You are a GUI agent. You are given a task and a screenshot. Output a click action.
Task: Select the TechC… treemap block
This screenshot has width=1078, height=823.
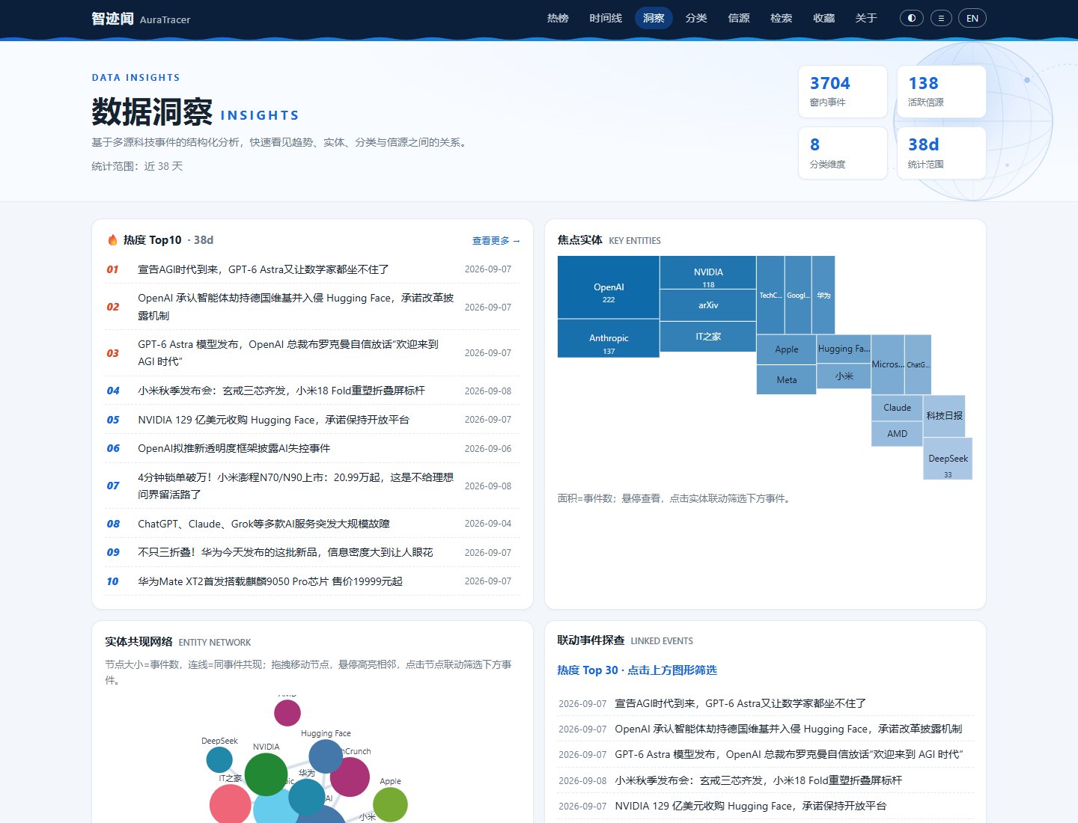[x=770, y=295]
